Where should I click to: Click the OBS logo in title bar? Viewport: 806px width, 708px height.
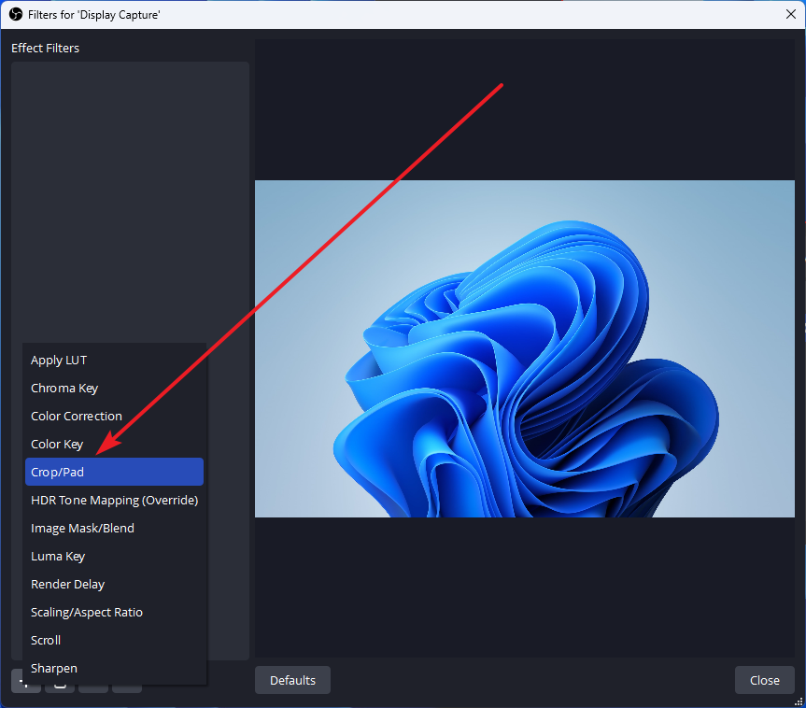(x=16, y=14)
